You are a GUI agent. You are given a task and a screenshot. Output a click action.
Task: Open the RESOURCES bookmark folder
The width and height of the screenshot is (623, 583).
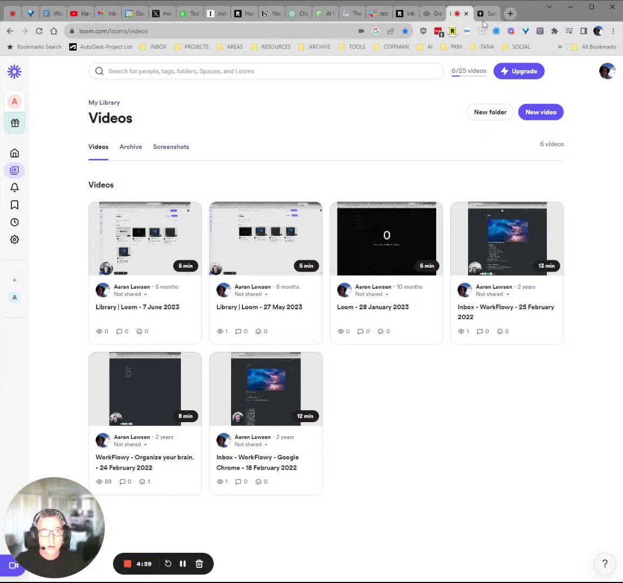tap(271, 47)
